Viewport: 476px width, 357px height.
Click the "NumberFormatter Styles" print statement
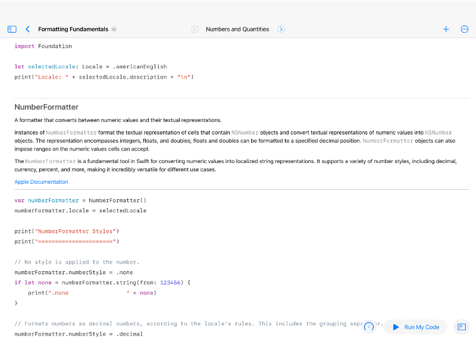pyautogui.click(x=67, y=231)
